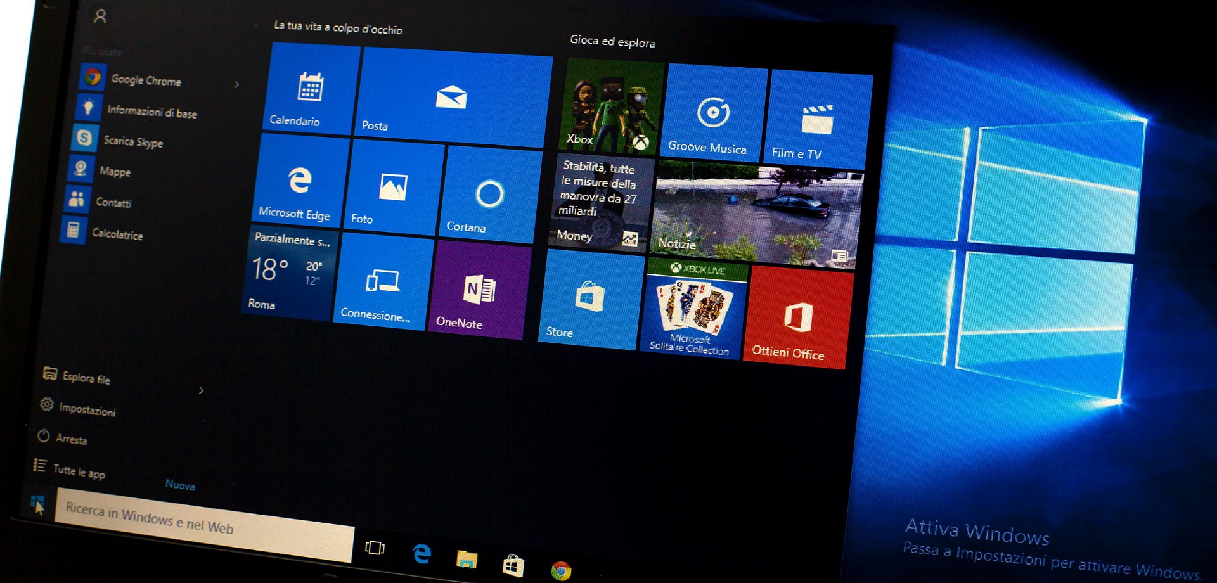This screenshot has height=583, width=1217.
Task: Open the Xbox tile
Action: click(611, 106)
